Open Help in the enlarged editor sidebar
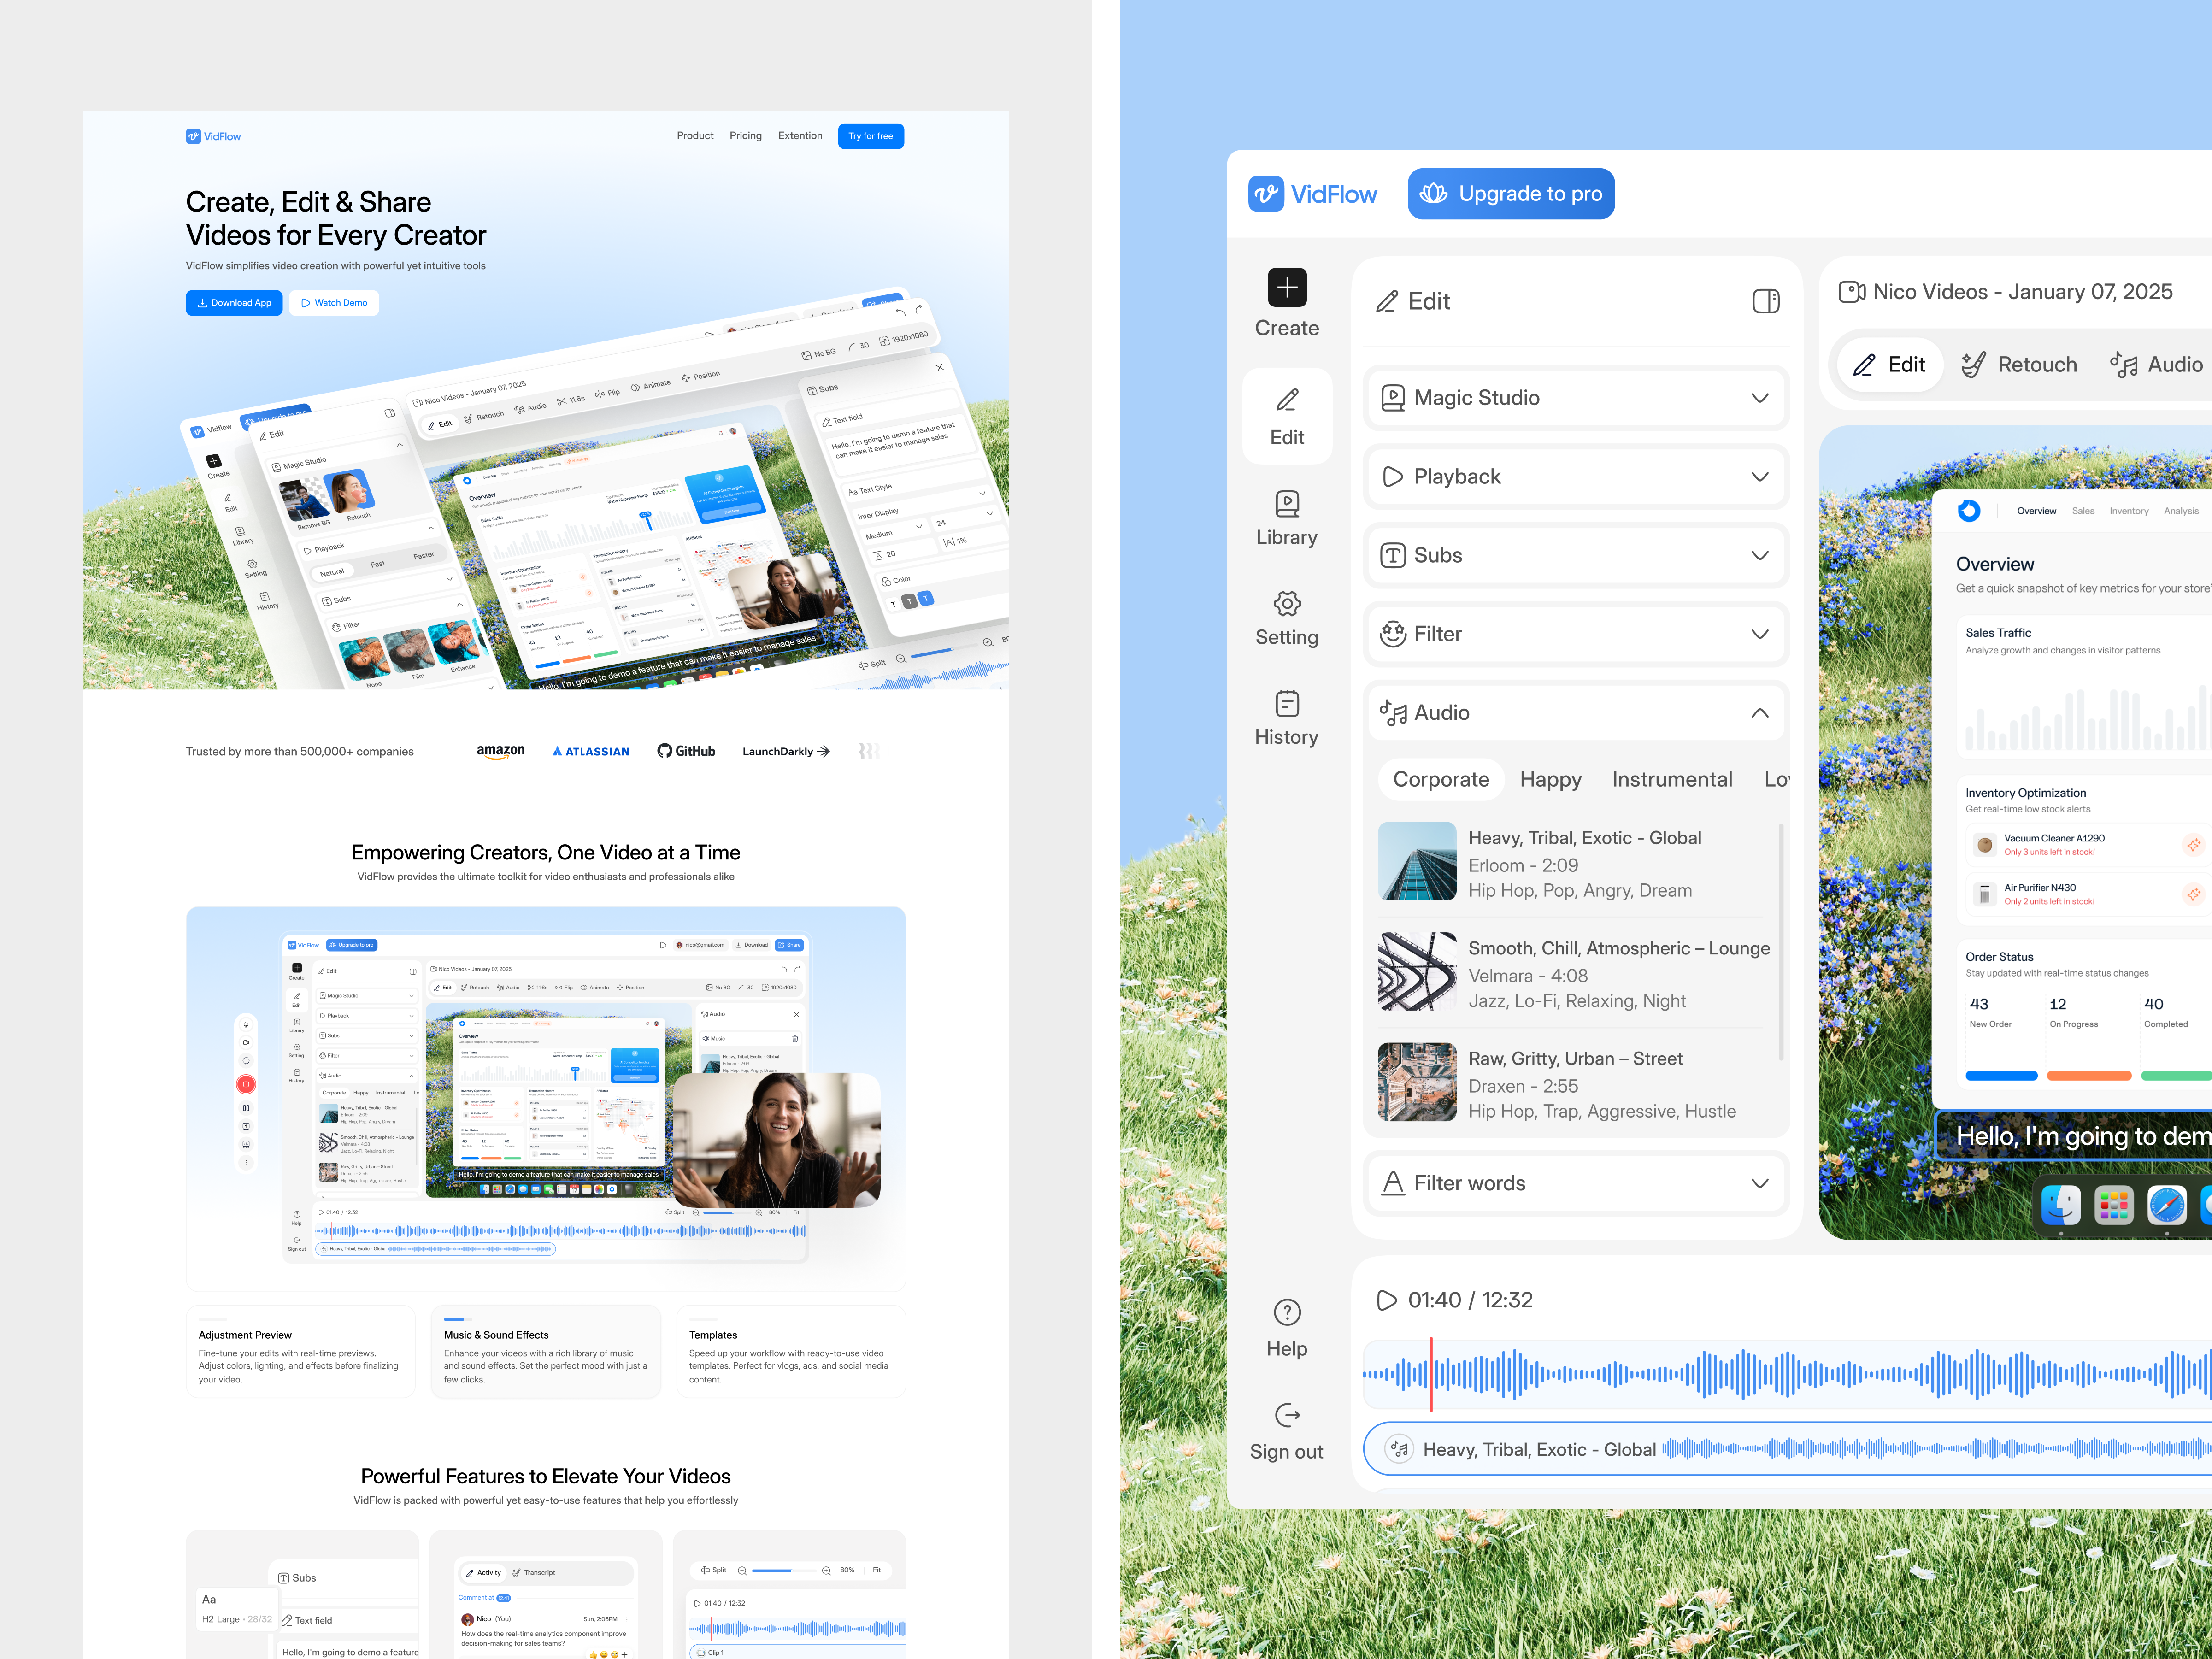 [x=1287, y=1329]
